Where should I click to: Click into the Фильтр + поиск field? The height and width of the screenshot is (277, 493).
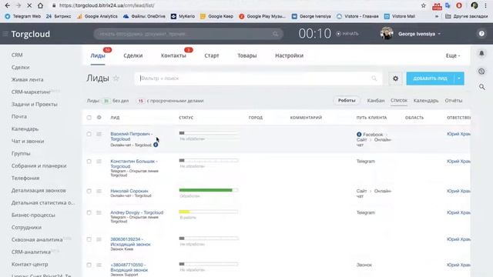[x=259, y=78]
